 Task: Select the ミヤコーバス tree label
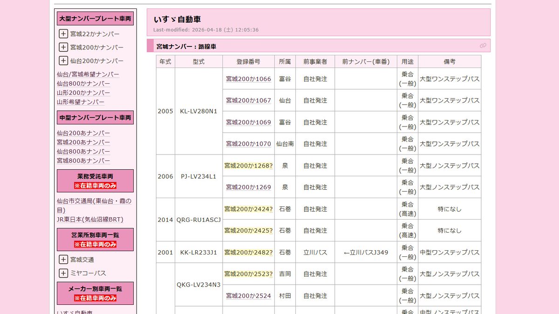click(x=88, y=273)
